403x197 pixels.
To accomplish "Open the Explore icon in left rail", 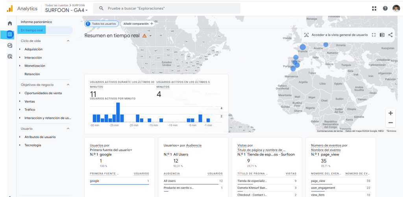I will click(10, 46).
